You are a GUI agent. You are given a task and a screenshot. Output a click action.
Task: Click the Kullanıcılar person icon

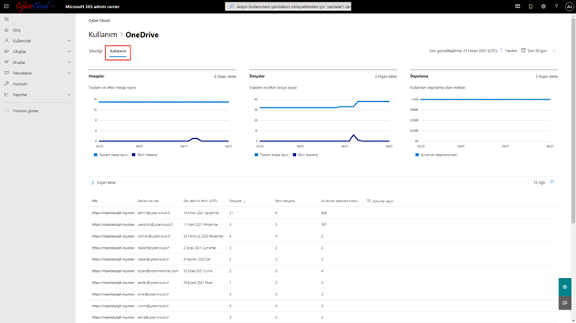point(6,41)
